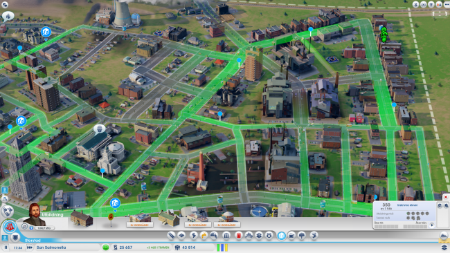Click the HJÄLP MIG button
This screenshot has height=253, width=450.
tap(44, 228)
